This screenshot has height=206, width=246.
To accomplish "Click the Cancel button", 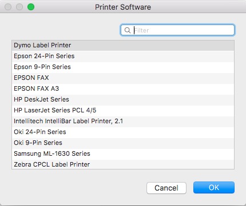I will pyautogui.click(x=166, y=188).
